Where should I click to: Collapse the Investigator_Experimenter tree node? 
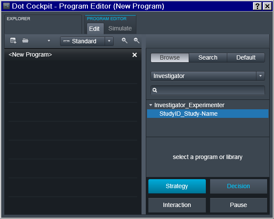151,105
